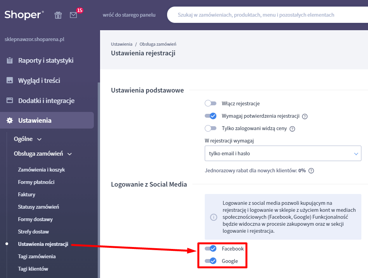Click the Ustawienia breadcrumb

coord(122,44)
